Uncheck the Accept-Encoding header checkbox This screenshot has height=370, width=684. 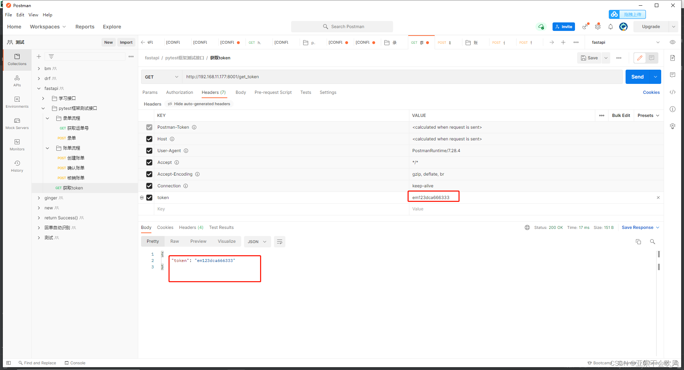[x=149, y=174]
